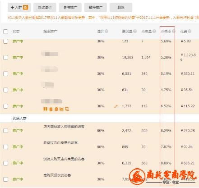This screenshot has height=188, width=199.
Task: Click the copy icon at the end of the row actions
Action: pyautogui.click(x=67, y=109)
